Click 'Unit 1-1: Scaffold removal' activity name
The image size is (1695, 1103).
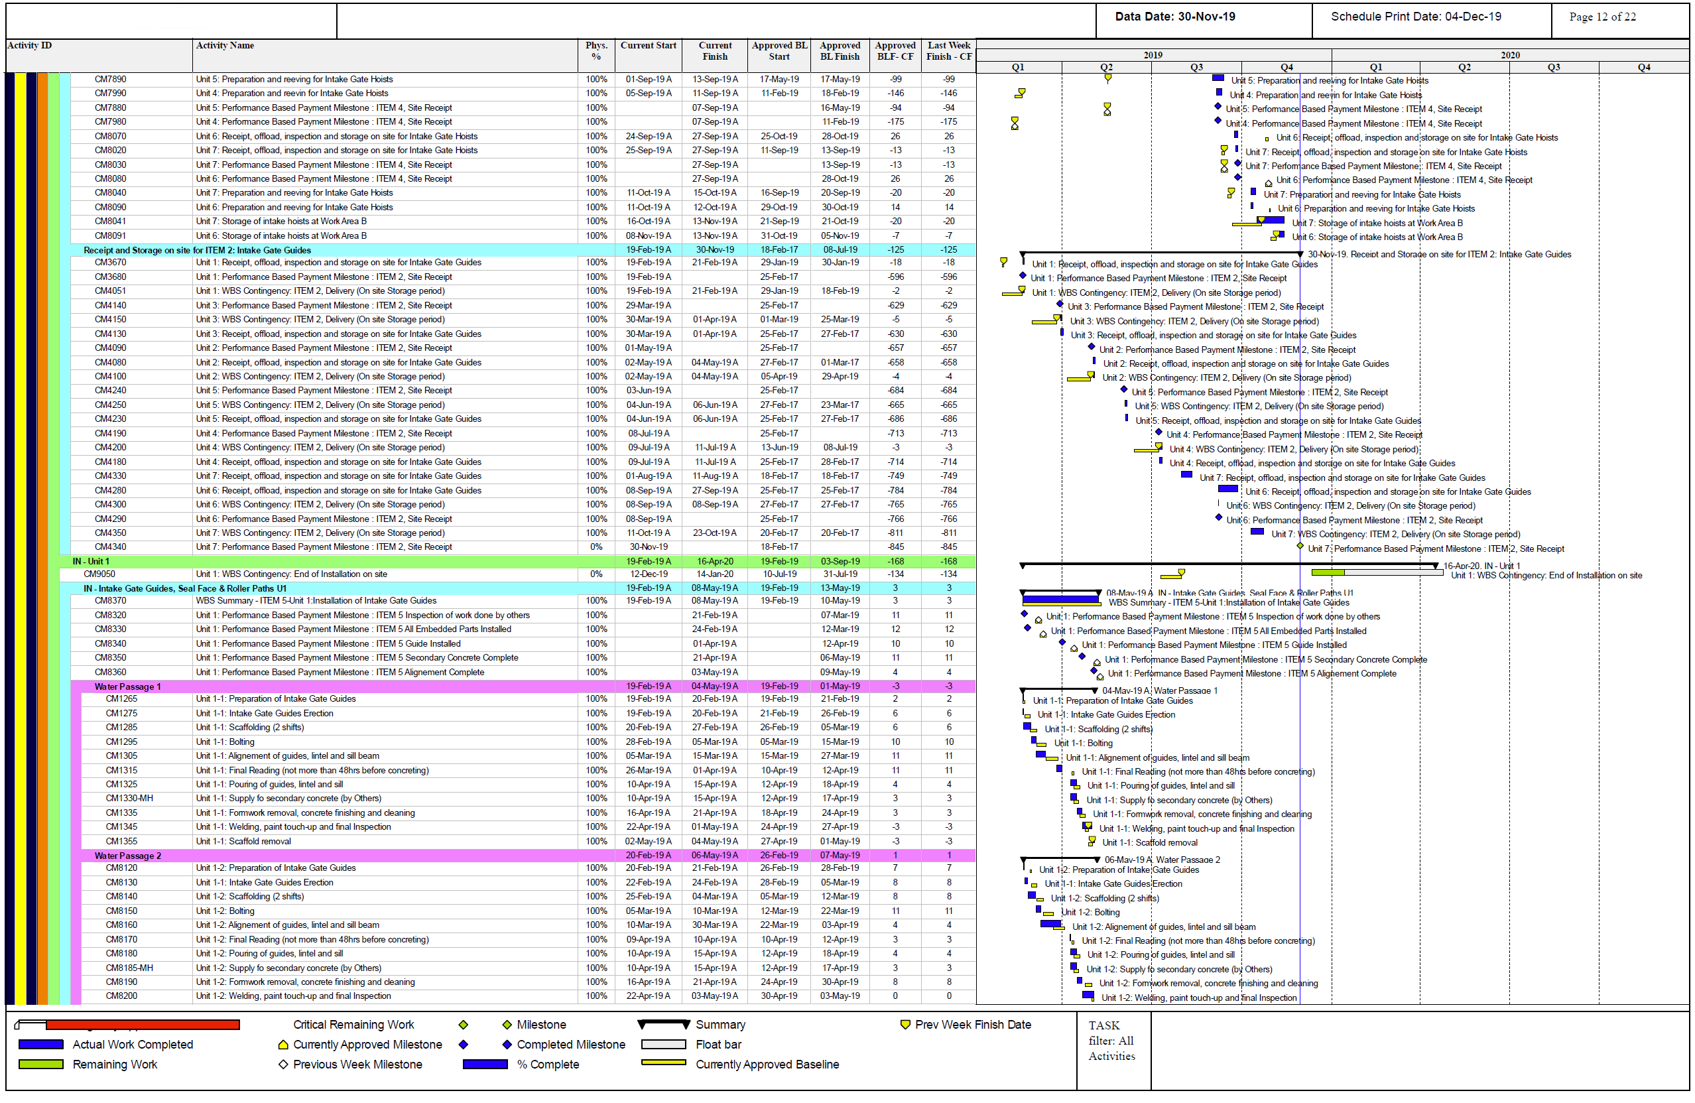tap(243, 842)
